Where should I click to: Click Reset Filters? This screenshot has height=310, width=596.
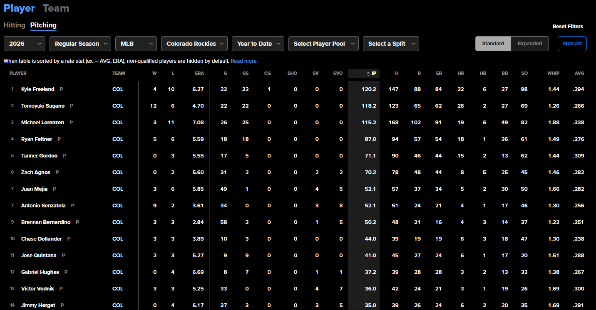click(568, 27)
